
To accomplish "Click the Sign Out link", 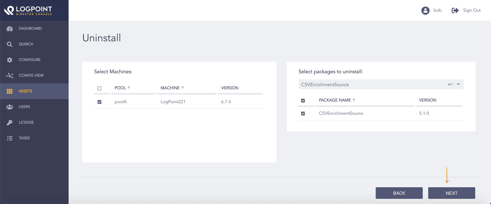I will [x=472, y=11].
